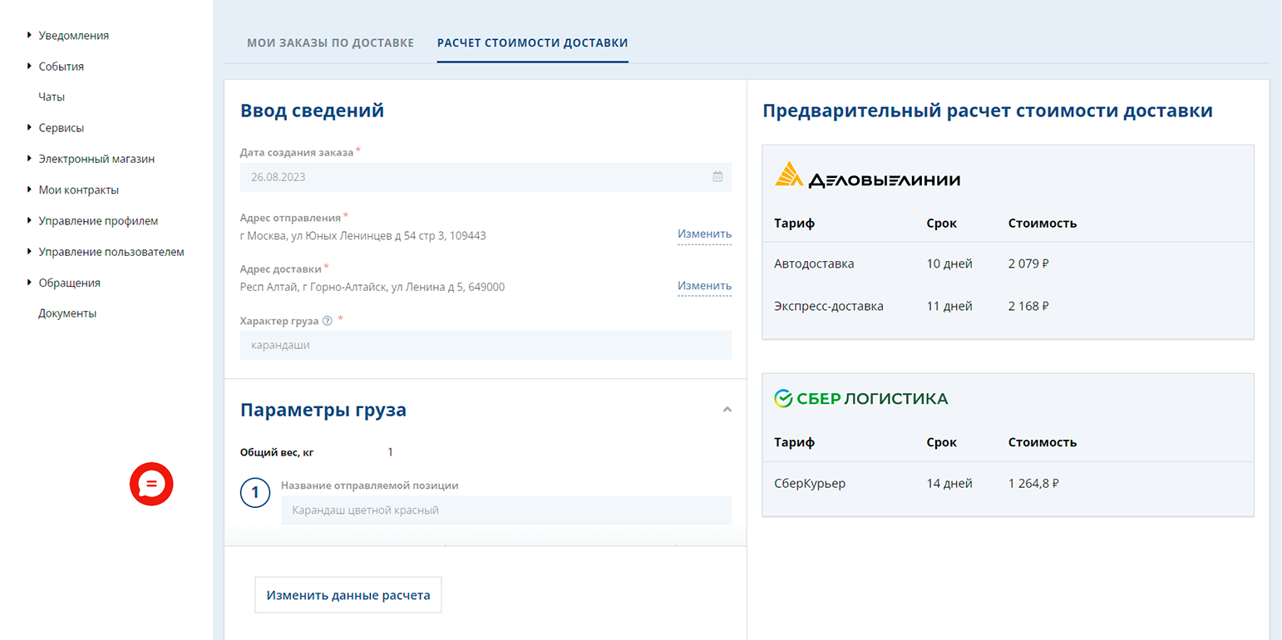The image size is (1282, 640).
Task: Collapse Параметры груза section chevron
Action: [727, 410]
